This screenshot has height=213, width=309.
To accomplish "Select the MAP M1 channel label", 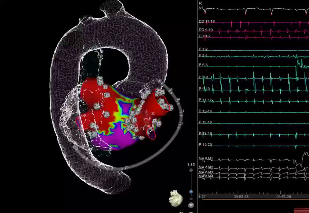I will [206, 159].
